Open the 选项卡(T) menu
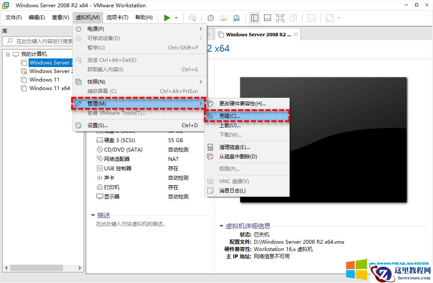Screen dimensions: 433x283 tap(117, 18)
